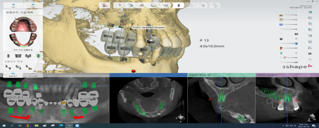Image resolution: width=319 pixels, height=128 pixels.
Task: Switch to the top 3D cube view
Action: click(x=310, y=12)
